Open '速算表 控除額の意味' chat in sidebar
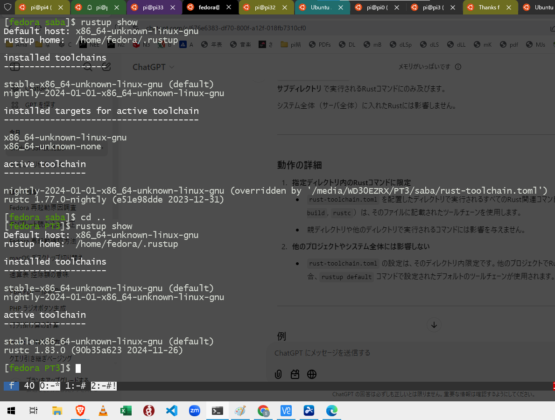Image resolution: width=555 pixels, height=420 pixels. [x=39, y=274]
